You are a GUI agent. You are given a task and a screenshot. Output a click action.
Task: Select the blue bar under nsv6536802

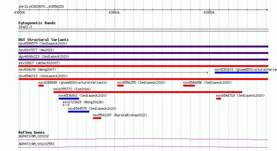[69, 99]
